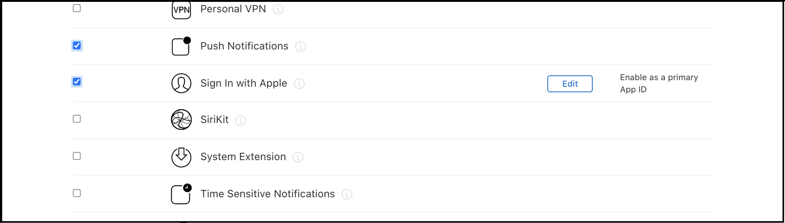The width and height of the screenshot is (785, 223).
Task: Tick the Time Sensitive Notifications checkbox
Action: coord(77,193)
